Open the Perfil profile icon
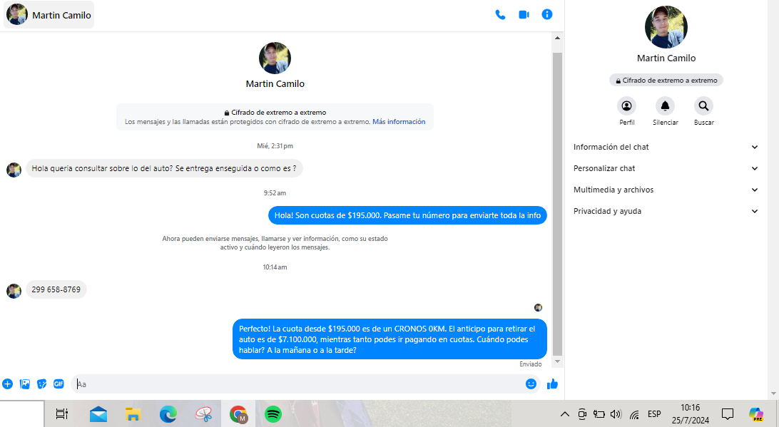Image resolution: width=779 pixels, height=427 pixels. 626,106
